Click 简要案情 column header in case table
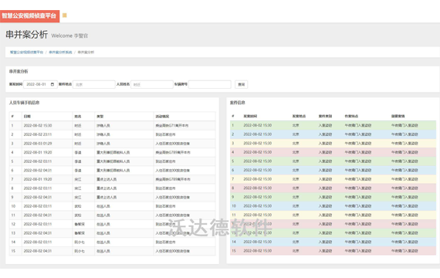The width and height of the screenshot is (440, 278). (398, 116)
